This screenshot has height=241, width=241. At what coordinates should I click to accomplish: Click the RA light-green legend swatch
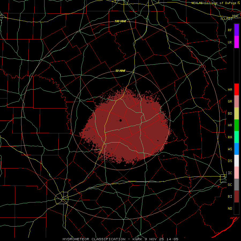tap(236, 137)
